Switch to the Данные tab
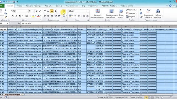This screenshot has height=99, width=177. click(59, 6)
